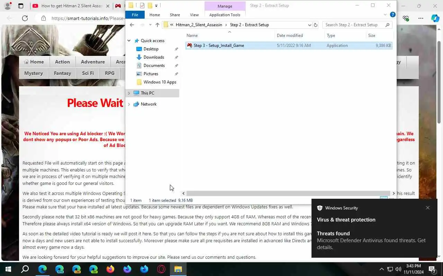This screenshot has width=443, height=276.
Task: Open the Application Tools ribbon tab
Action: (x=225, y=15)
